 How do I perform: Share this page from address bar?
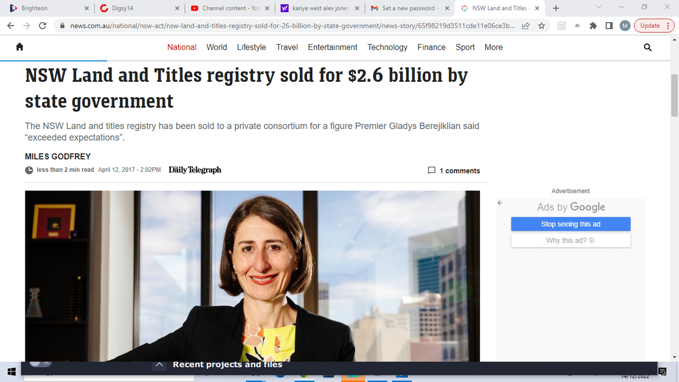pos(526,25)
